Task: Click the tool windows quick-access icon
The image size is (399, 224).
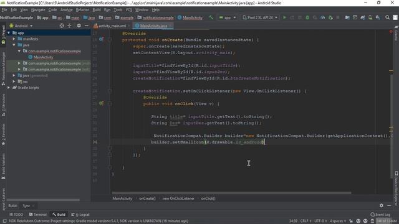Action: coord(4,222)
